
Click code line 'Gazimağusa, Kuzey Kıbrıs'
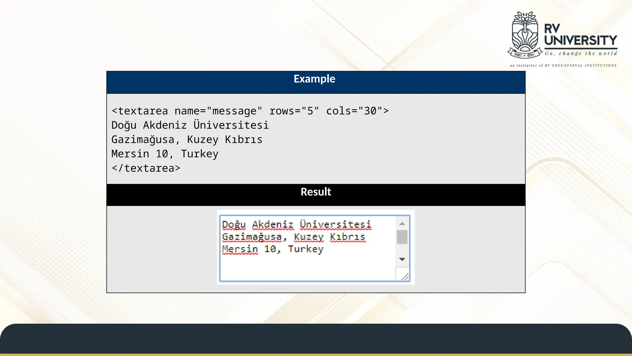pyautogui.click(x=187, y=140)
